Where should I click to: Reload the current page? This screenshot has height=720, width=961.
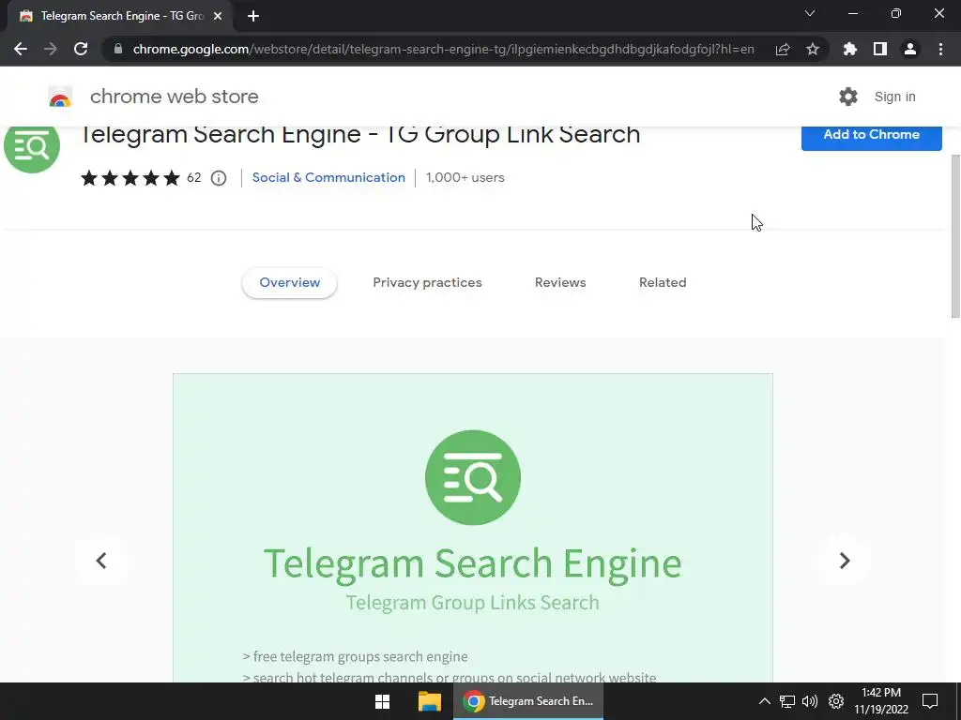coord(81,49)
